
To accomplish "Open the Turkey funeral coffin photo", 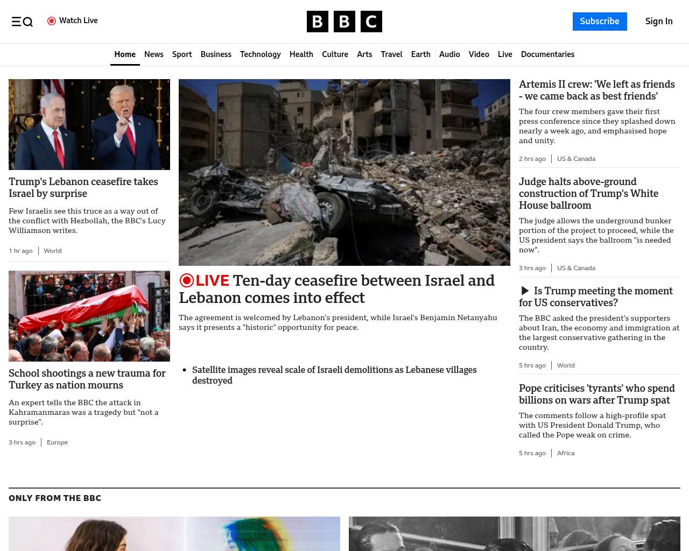I will (x=89, y=316).
